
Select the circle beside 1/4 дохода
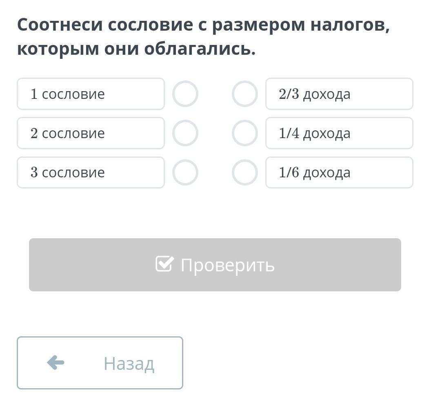[x=244, y=133]
